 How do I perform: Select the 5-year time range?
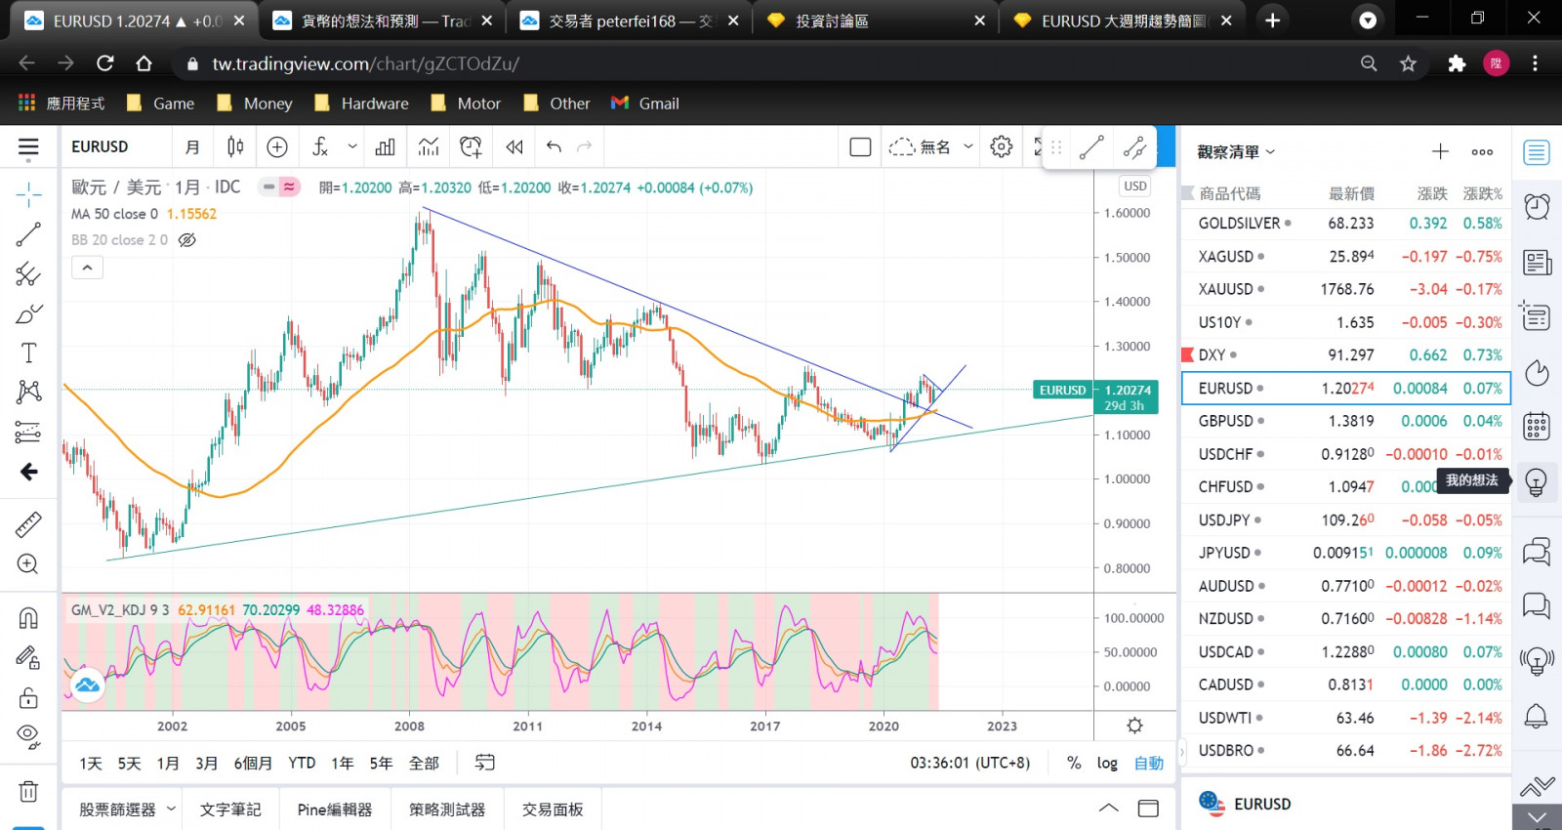381,764
